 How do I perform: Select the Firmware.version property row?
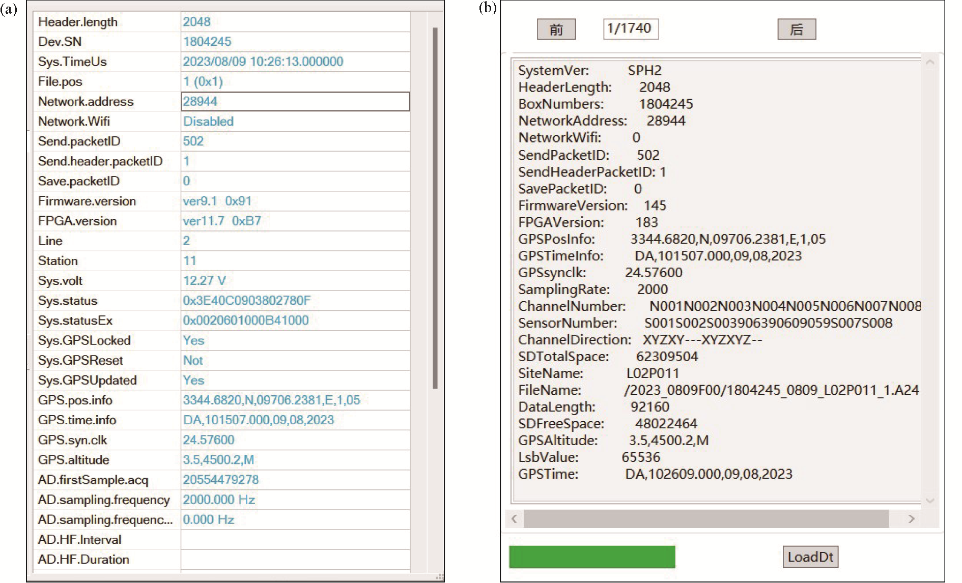pos(107,201)
